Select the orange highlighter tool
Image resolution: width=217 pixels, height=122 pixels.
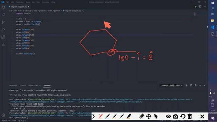129,116
